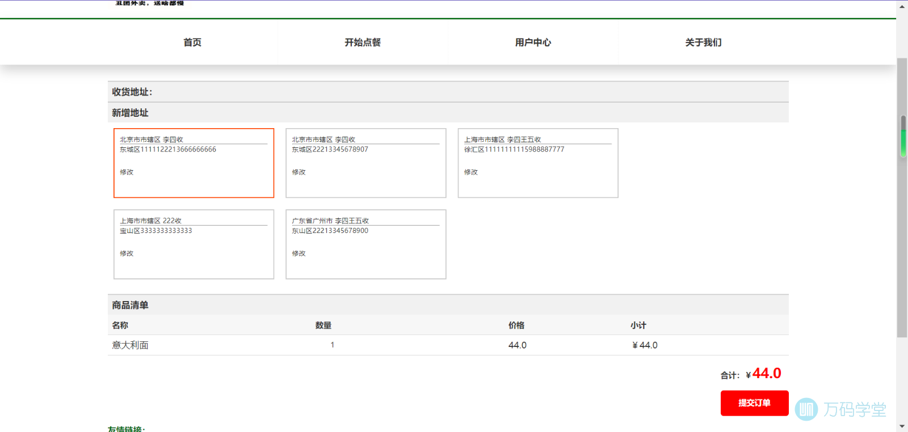Select address card 东城区1111122213666666666
The image size is (908, 432).
(194, 163)
